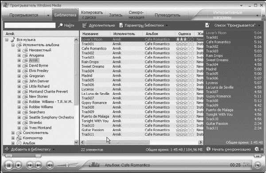Click the Вся музыка note icon
This screenshot has width=266, height=173.
click(13, 39)
